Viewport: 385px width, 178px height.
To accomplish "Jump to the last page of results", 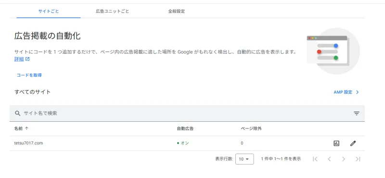I will pos(358,159).
